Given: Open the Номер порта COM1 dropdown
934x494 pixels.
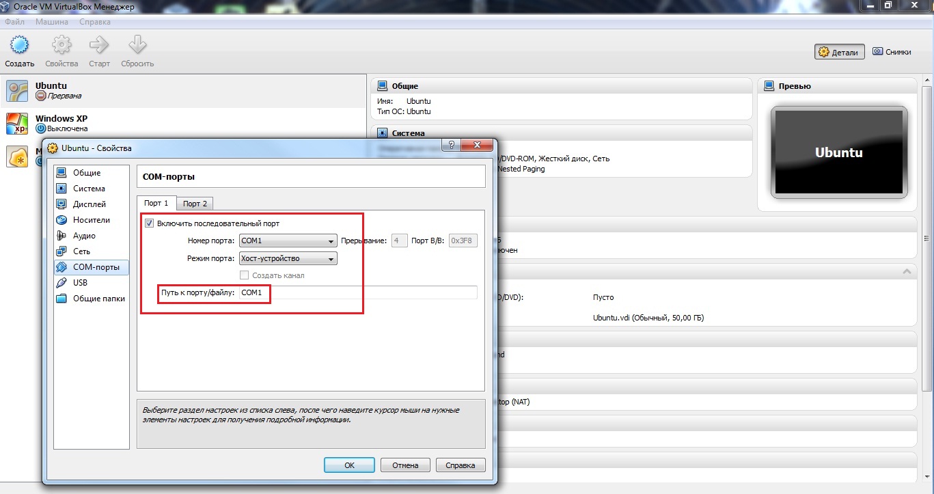Looking at the screenshot, I should pyautogui.click(x=288, y=241).
